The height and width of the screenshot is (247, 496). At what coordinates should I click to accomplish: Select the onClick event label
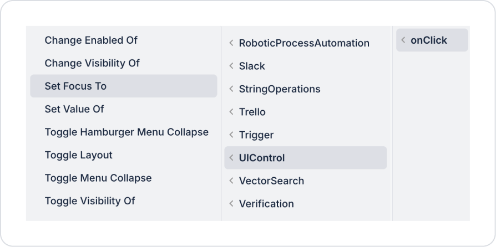429,40
